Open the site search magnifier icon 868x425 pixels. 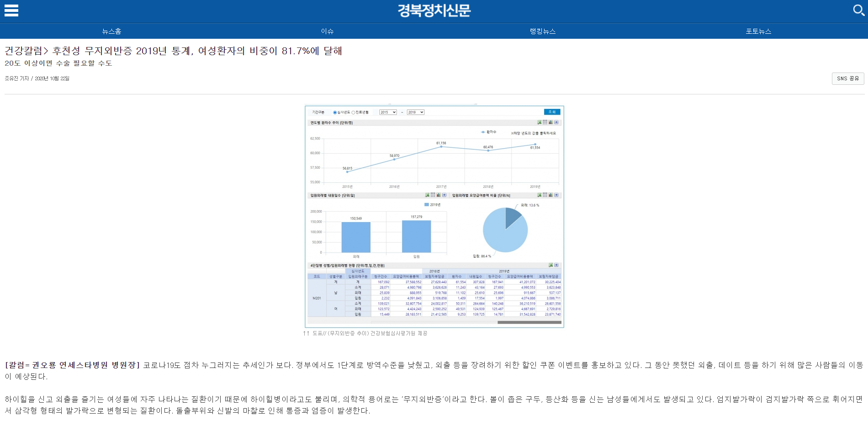(x=858, y=10)
